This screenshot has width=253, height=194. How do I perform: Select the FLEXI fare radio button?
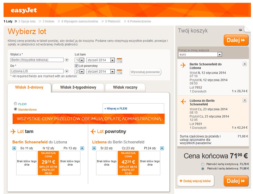pyautogui.click(x=15, y=104)
